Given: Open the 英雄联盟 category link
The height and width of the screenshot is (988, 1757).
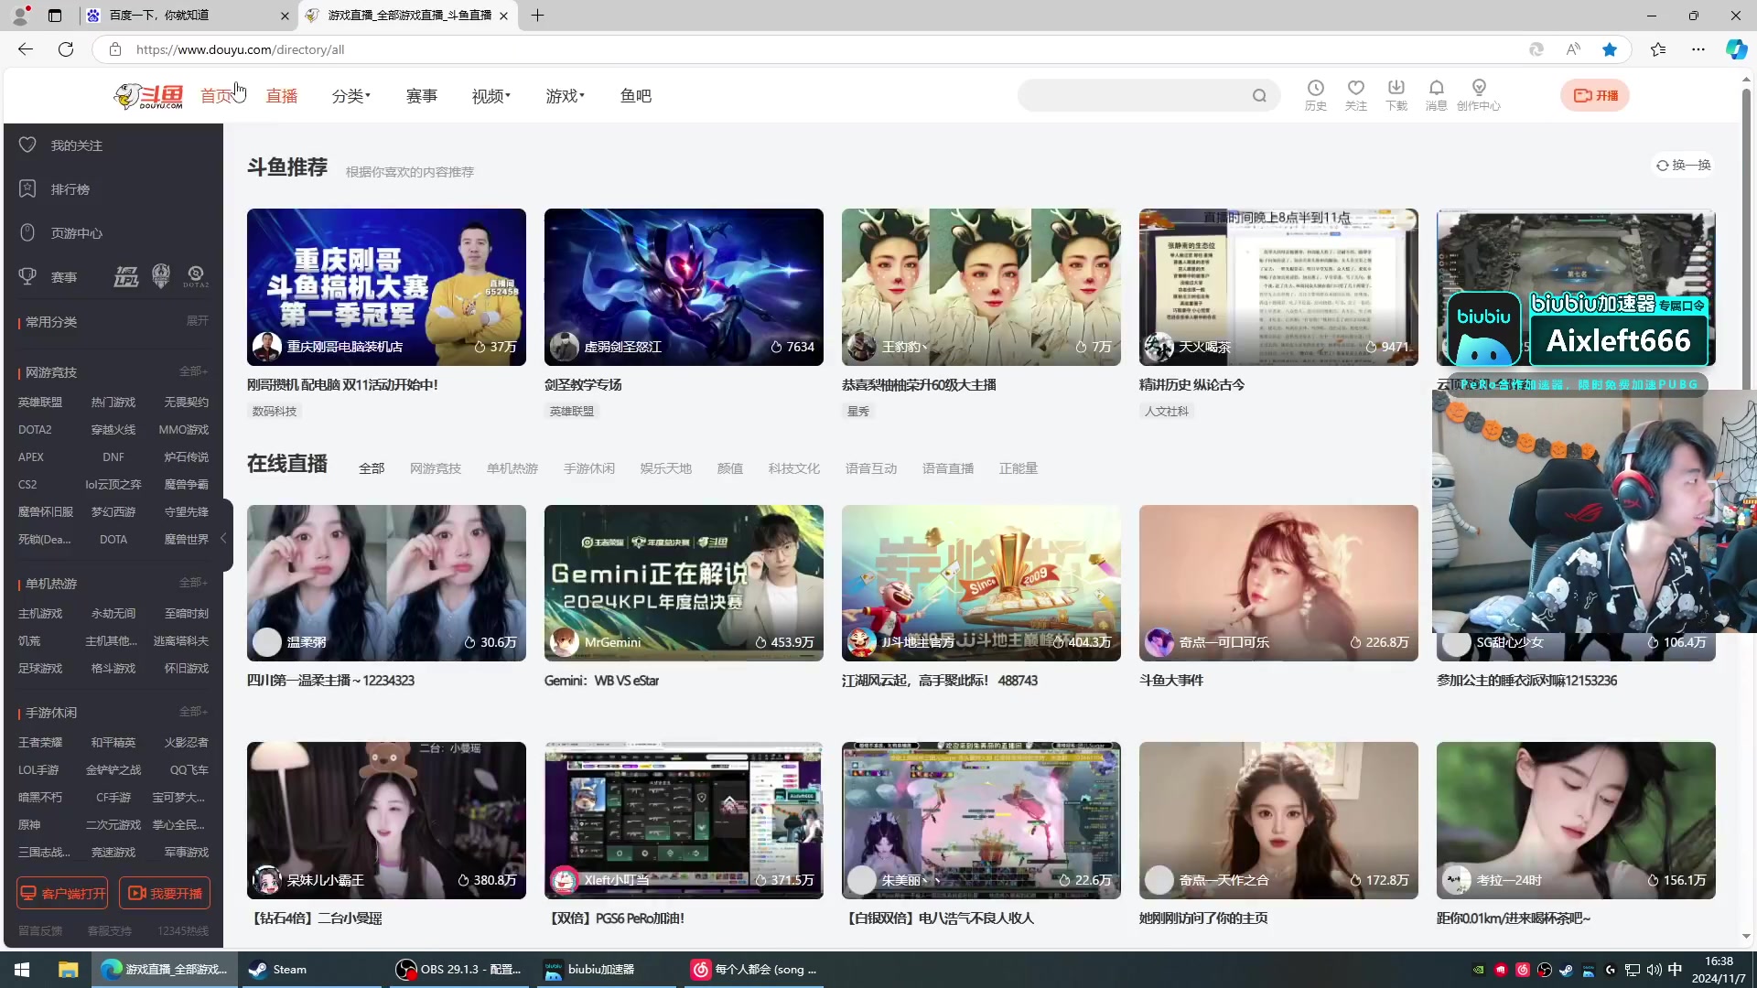Looking at the screenshot, I should (40, 403).
